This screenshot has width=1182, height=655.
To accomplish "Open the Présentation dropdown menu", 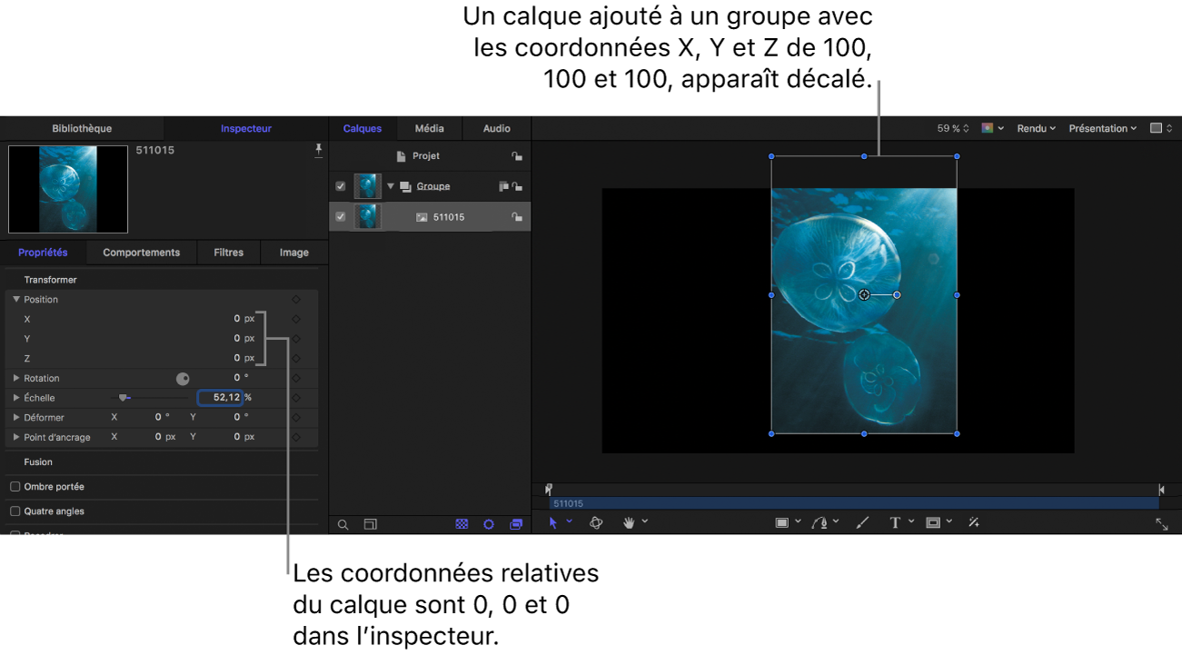I will click(1102, 129).
